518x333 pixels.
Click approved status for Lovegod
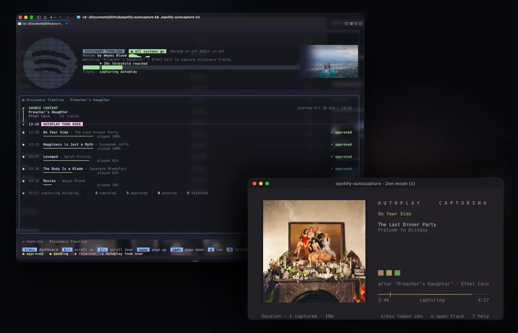click(341, 157)
